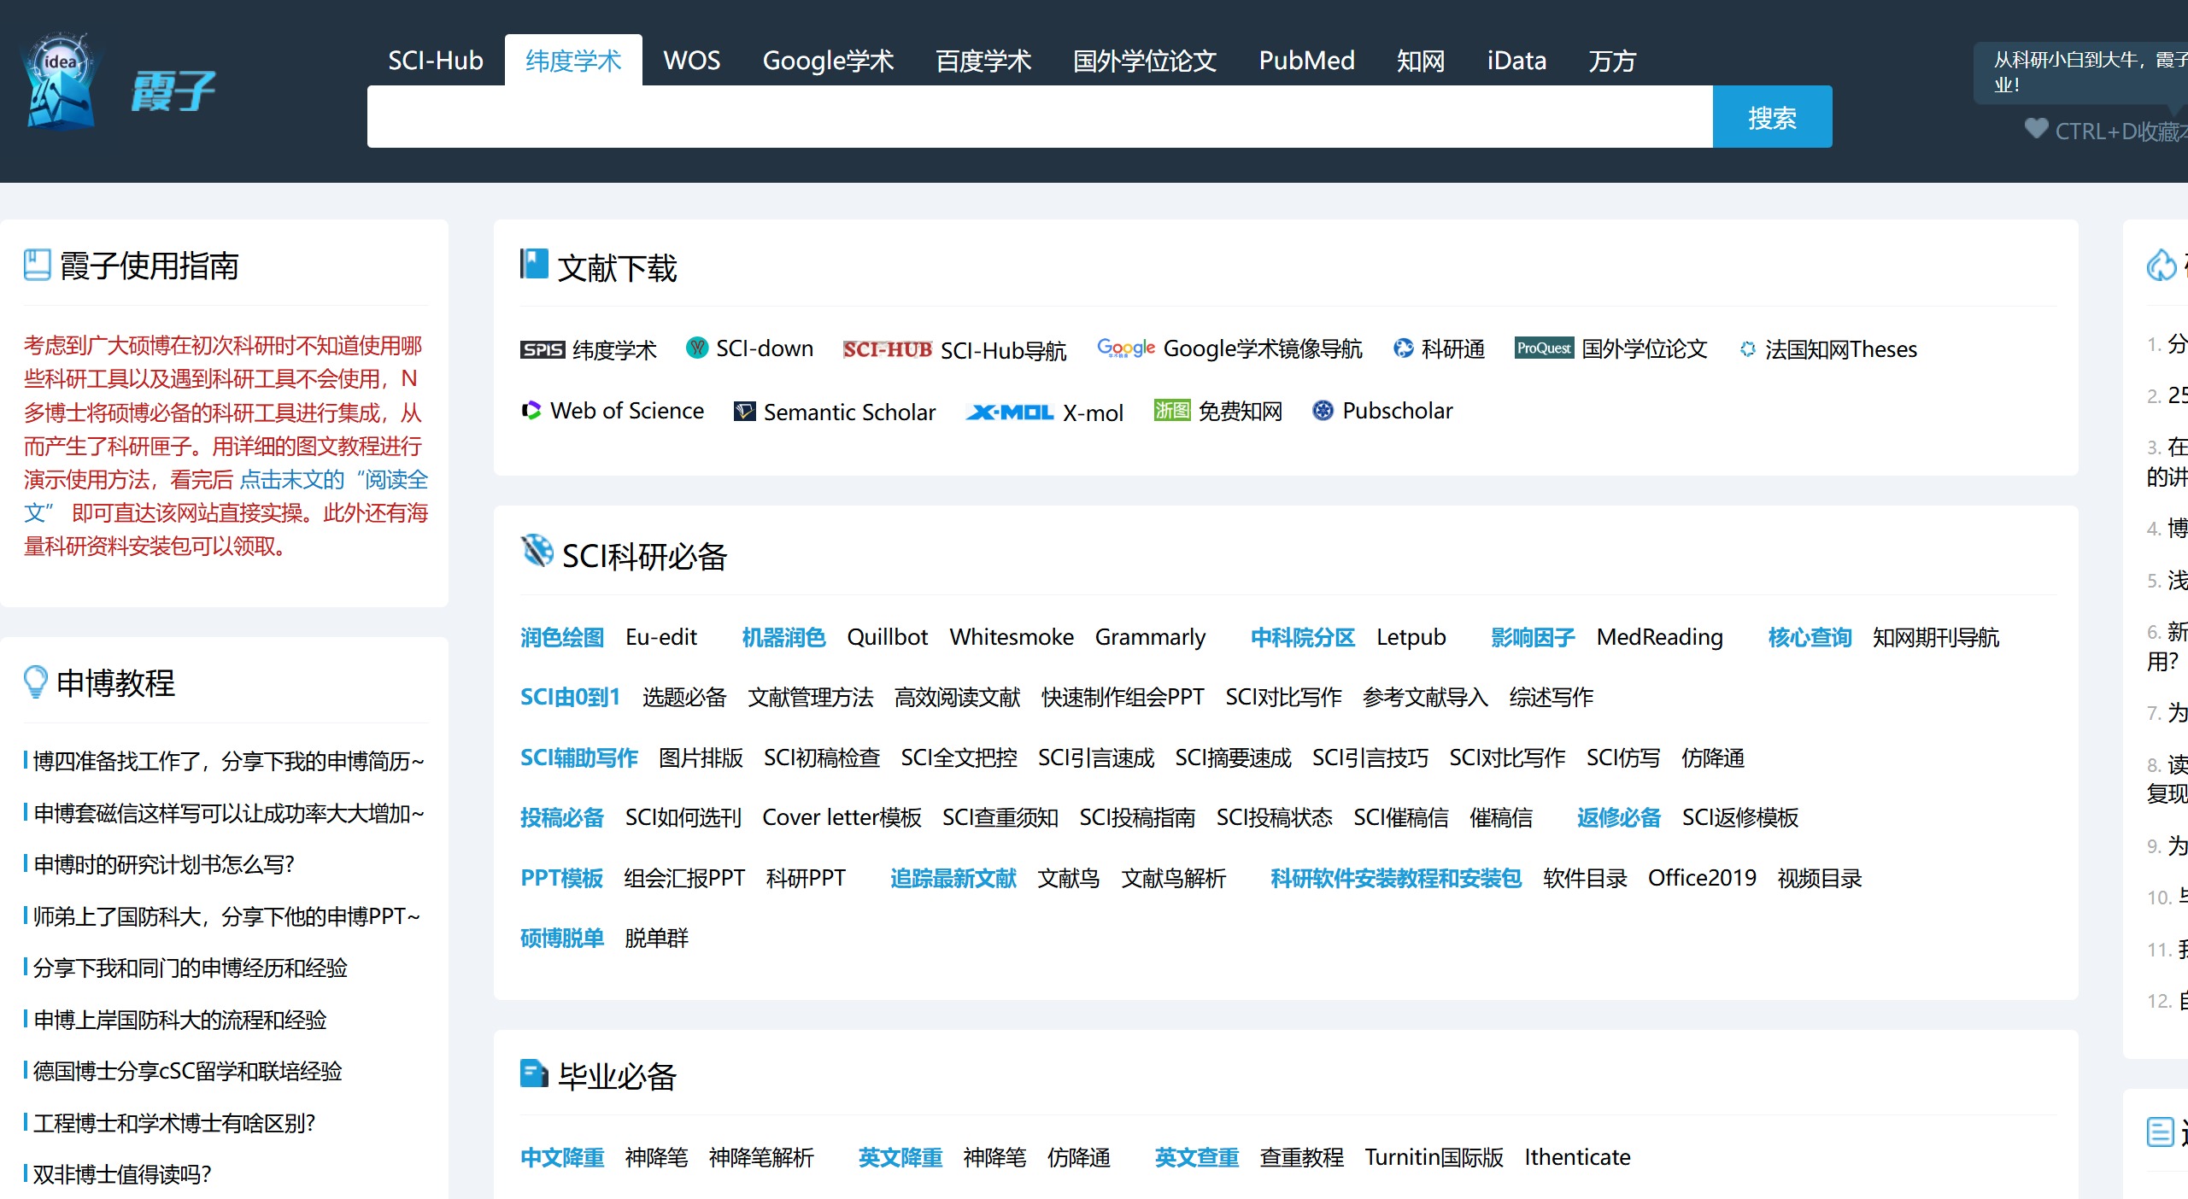Switch to the WOS search tab

click(692, 61)
